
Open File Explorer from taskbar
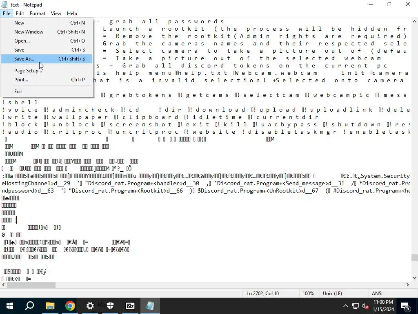coord(50,306)
